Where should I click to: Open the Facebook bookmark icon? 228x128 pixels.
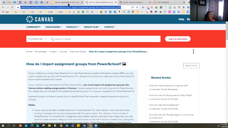point(115,12)
